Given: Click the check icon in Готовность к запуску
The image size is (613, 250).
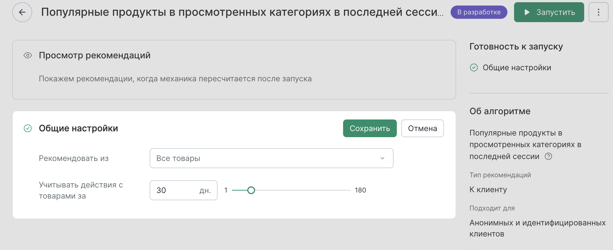Looking at the screenshot, I should click(474, 67).
